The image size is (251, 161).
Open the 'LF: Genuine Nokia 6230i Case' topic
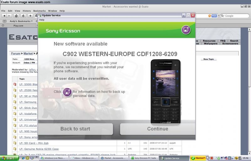tap(39, 149)
